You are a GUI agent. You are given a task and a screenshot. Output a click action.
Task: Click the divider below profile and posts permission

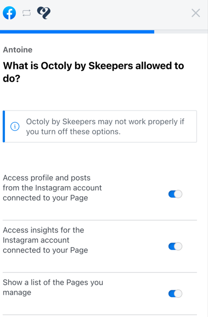[100, 220]
